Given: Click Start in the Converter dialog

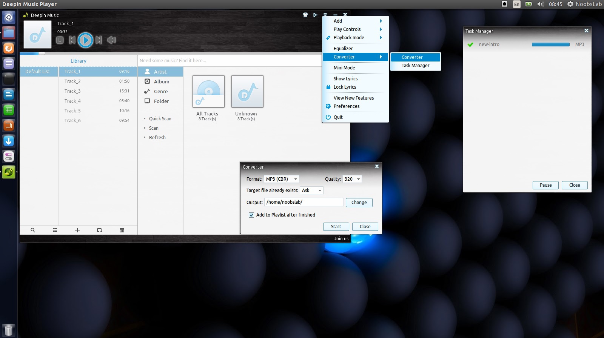Looking at the screenshot, I should [x=336, y=226].
